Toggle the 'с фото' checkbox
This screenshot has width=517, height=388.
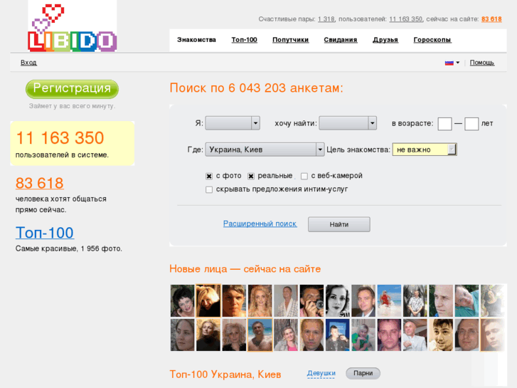click(x=209, y=177)
